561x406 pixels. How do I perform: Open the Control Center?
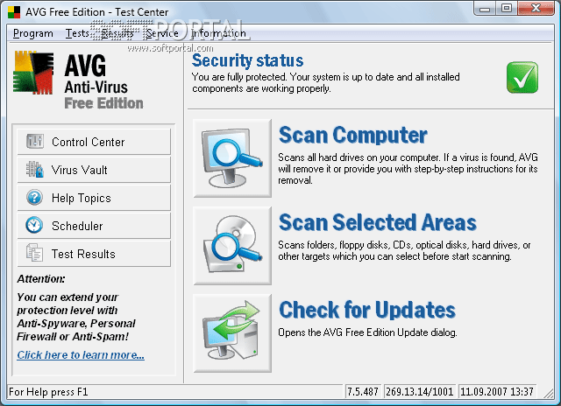click(94, 142)
